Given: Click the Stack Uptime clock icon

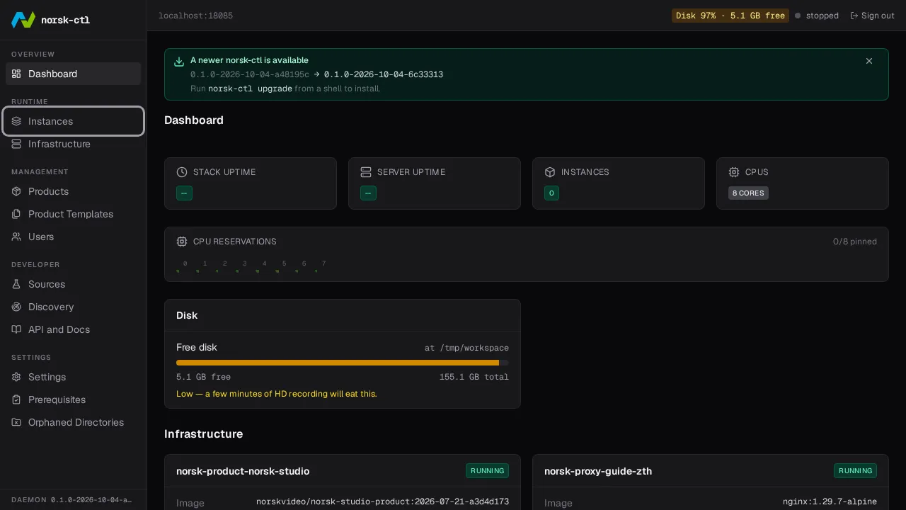Looking at the screenshot, I should click(x=182, y=172).
